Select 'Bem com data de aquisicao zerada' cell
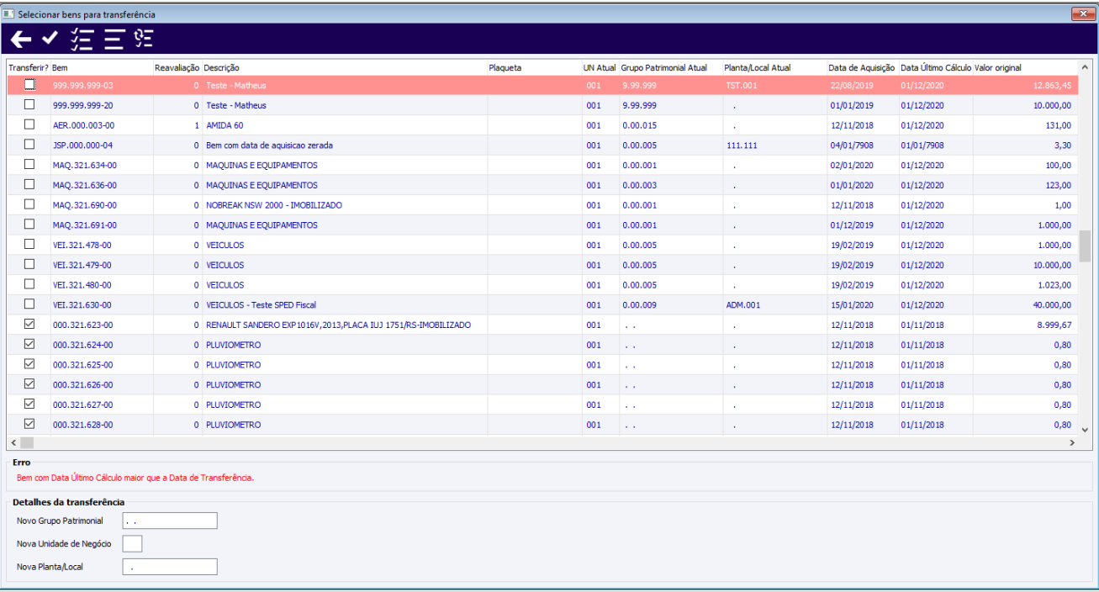Image resolution: width=1099 pixels, height=592 pixels. click(345, 145)
